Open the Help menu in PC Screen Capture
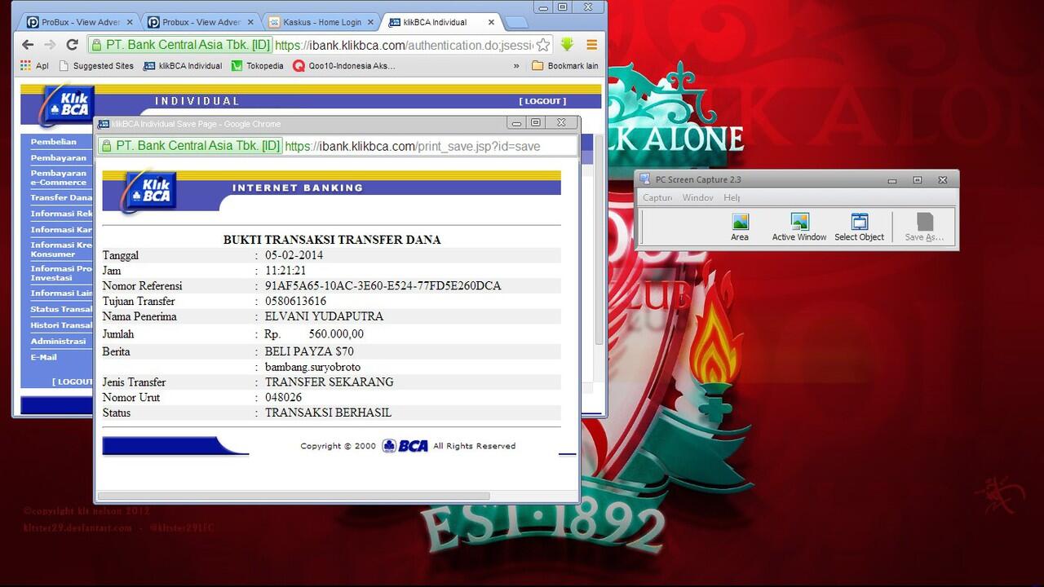Image resolution: width=1044 pixels, height=587 pixels. pyautogui.click(x=732, y=198)
